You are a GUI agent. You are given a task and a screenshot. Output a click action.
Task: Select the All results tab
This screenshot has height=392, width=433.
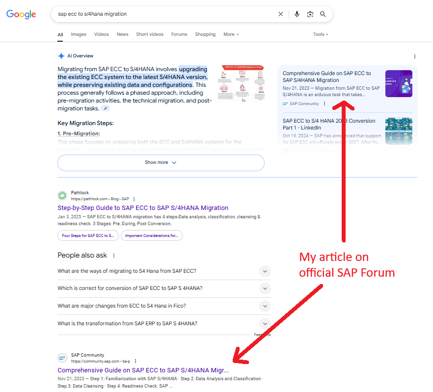coord(60,34)
